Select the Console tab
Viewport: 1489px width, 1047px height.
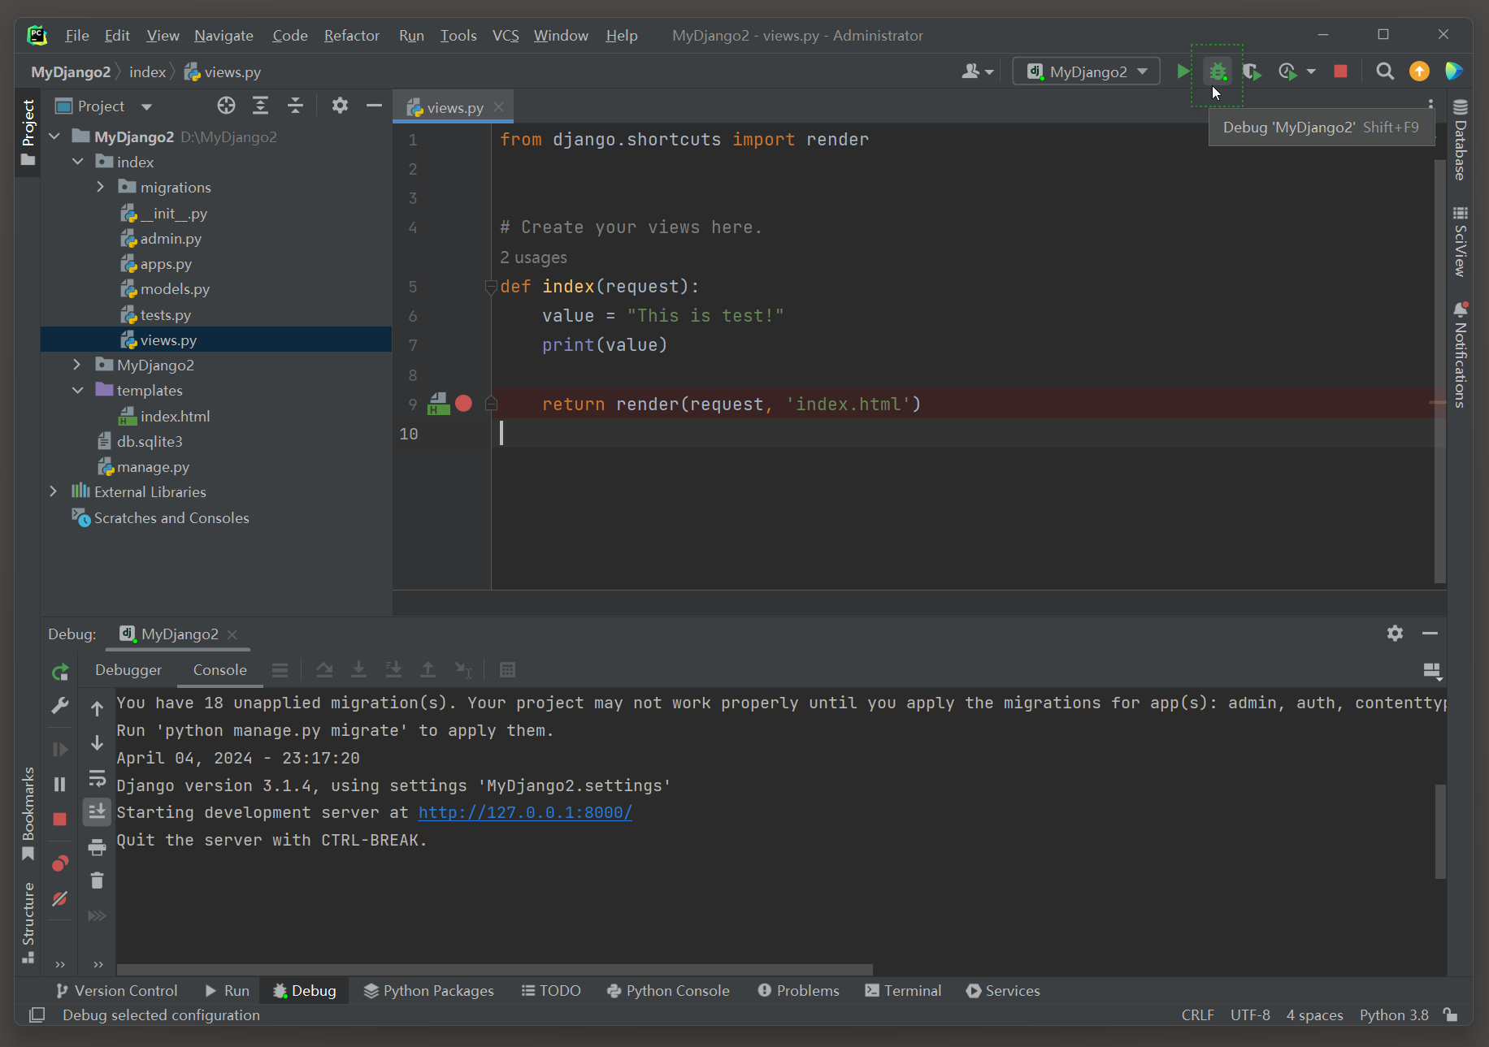click(x=220, y=669)
